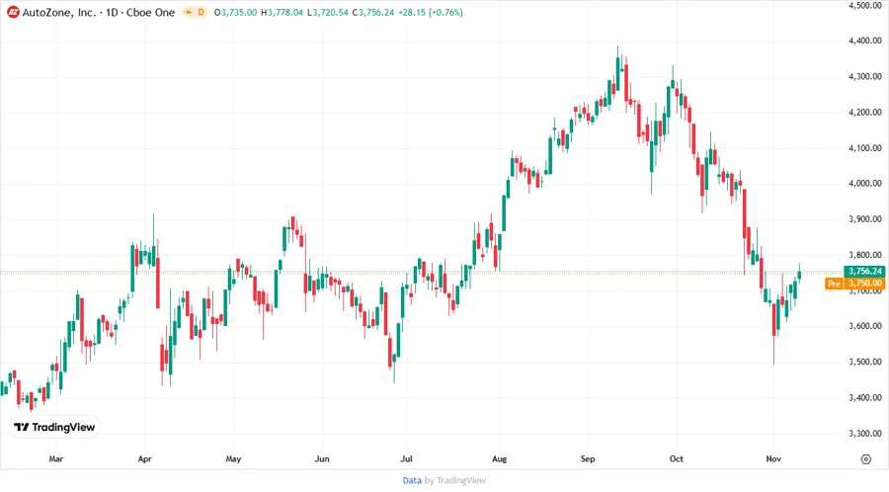Click the change value +28.15 (+0.76%)
This screenshot has width=889, height=492.
[x=431, y=13]
